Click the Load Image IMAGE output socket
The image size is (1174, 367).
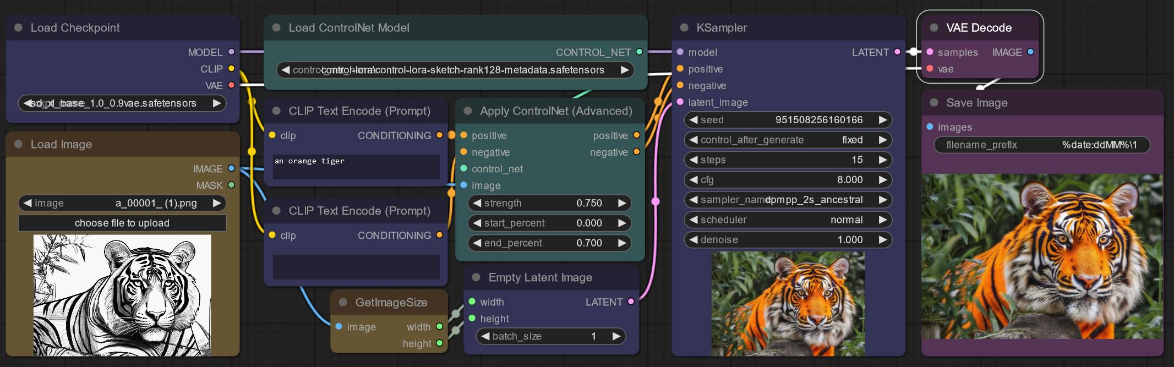tap(231, 168)
